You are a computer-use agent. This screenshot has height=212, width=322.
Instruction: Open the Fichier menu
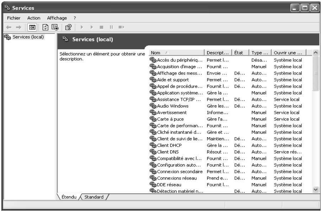pos(14,18)
